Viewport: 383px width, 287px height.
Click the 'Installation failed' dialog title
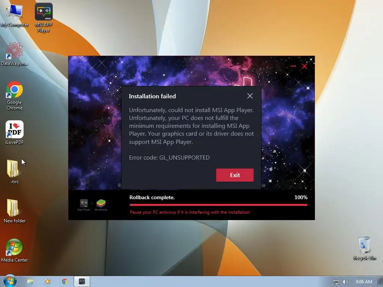coord(152,96)
